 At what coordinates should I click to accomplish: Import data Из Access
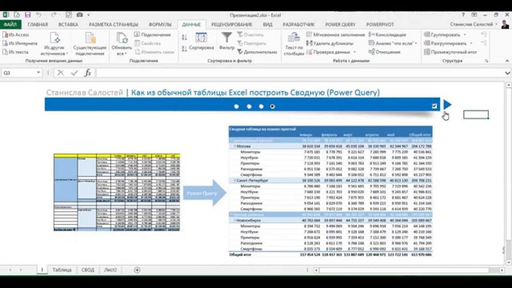tap(15, 35)
